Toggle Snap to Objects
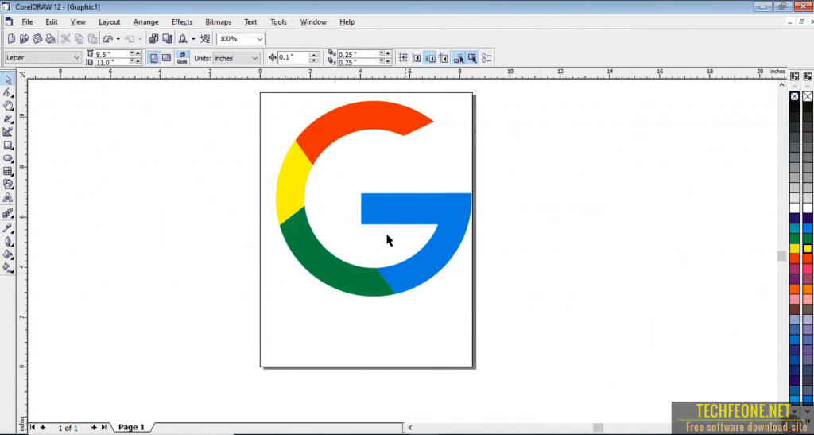The width and height of the screenshot is (814, 435). 430,58
